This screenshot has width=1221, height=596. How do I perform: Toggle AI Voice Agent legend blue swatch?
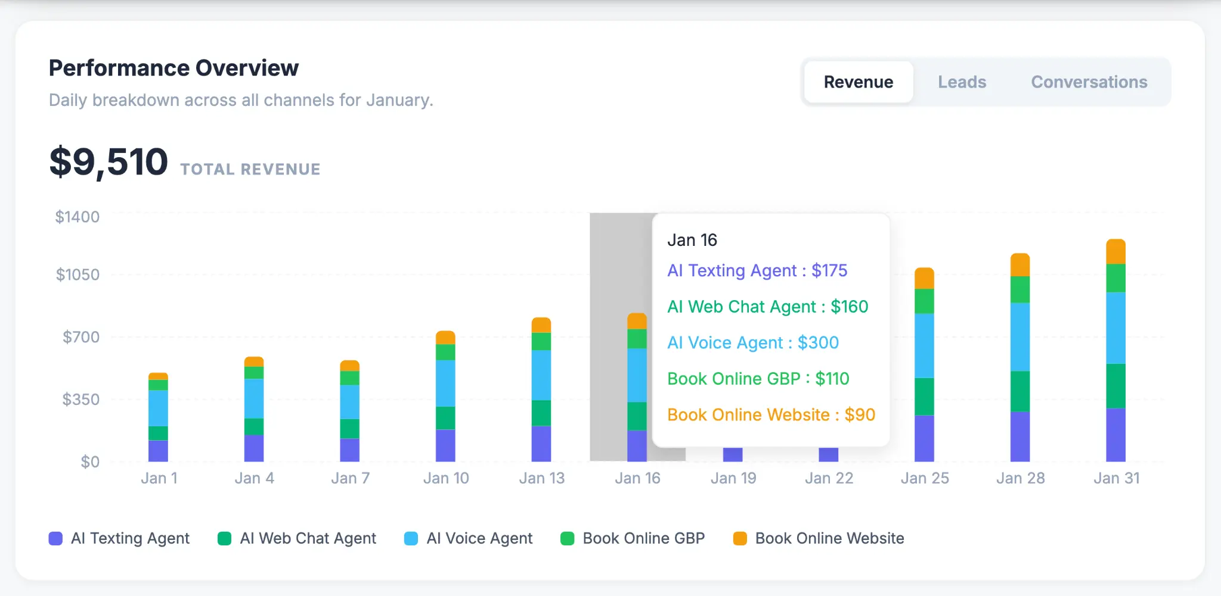pyautogui.click(x=411, y=538)
